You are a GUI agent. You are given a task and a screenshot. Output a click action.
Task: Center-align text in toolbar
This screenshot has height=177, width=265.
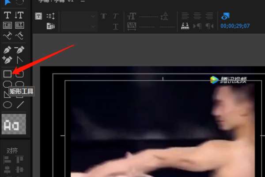click(197, 16)
